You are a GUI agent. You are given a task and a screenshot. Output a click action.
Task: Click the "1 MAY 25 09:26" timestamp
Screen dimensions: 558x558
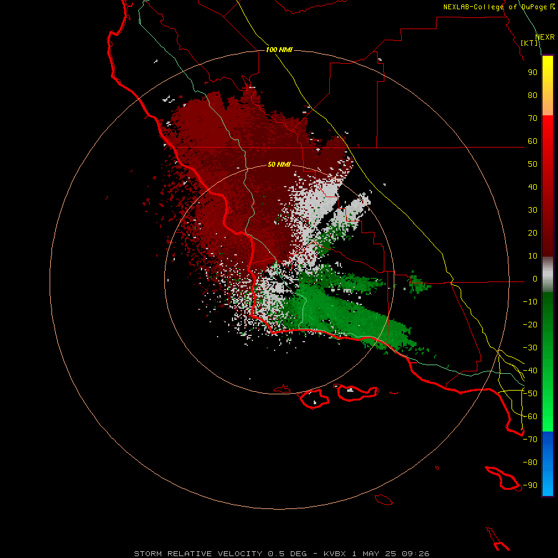[391, 554]
